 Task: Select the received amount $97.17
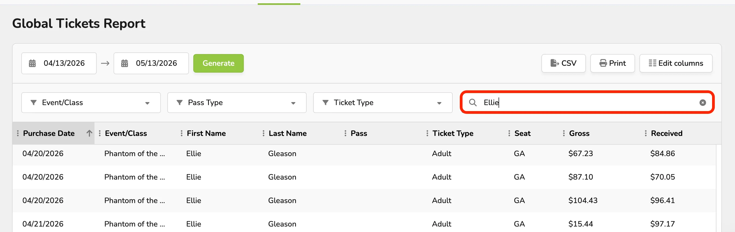click(x=662, y=224)
